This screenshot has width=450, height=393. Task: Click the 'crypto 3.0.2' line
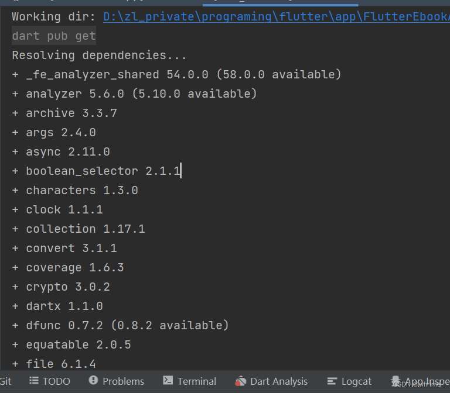[61, 287]
